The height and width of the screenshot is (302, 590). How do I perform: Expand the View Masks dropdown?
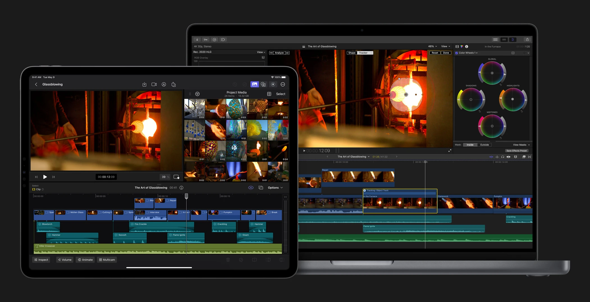(521, 145)
